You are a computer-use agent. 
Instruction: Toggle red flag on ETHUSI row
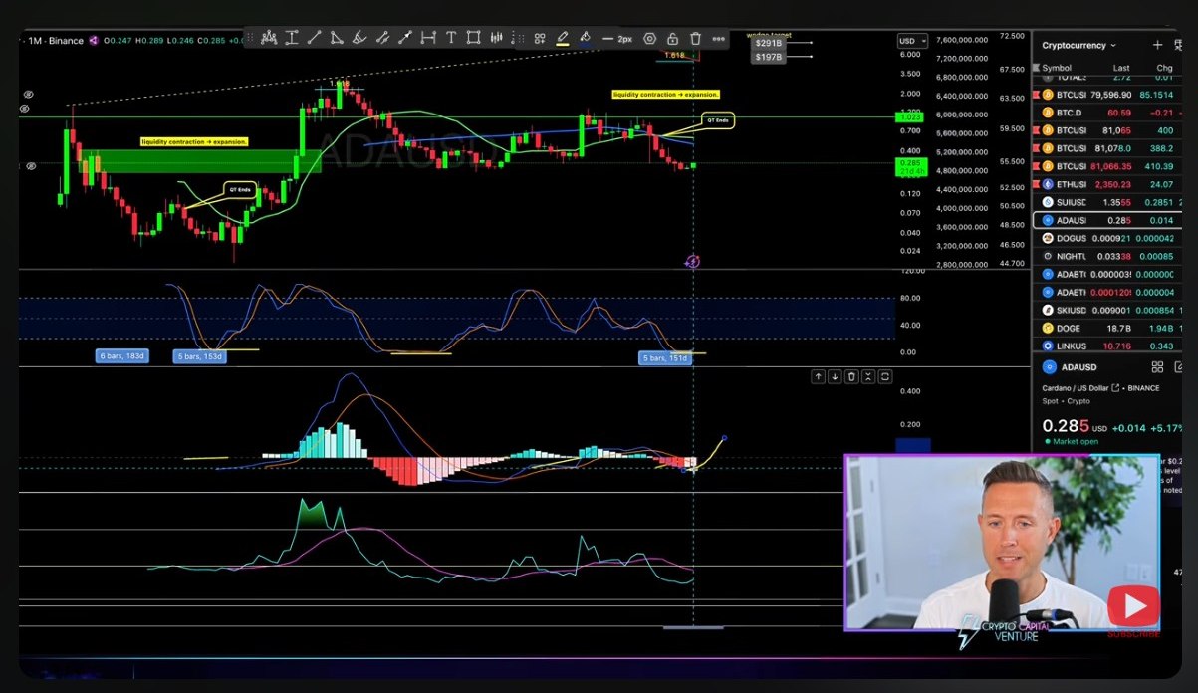(x=1037, y=184)
